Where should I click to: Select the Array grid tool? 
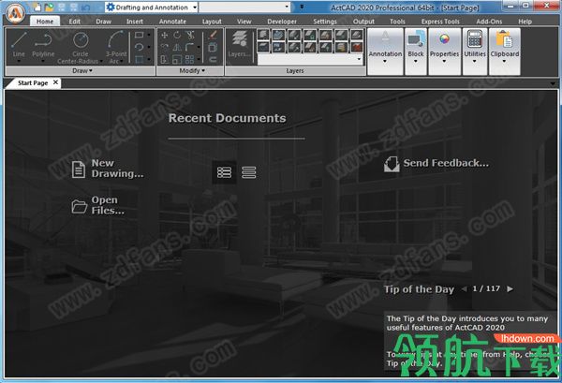pyautogui.click(x=189, y=59)
